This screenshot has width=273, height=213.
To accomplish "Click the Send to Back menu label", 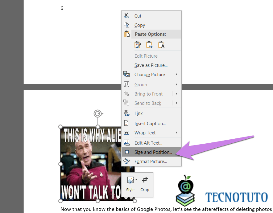I will (148, 103).
